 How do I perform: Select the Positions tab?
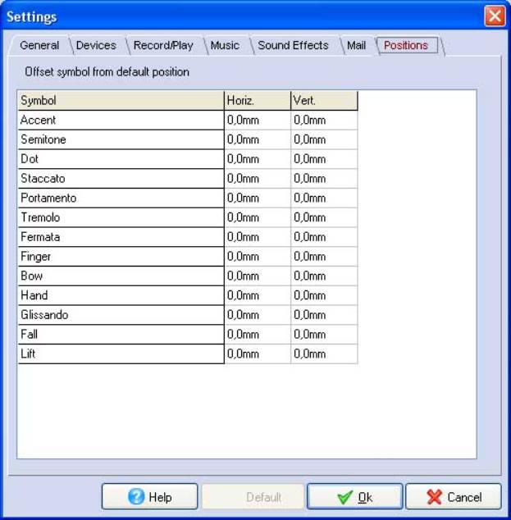[x=406, y=45]
